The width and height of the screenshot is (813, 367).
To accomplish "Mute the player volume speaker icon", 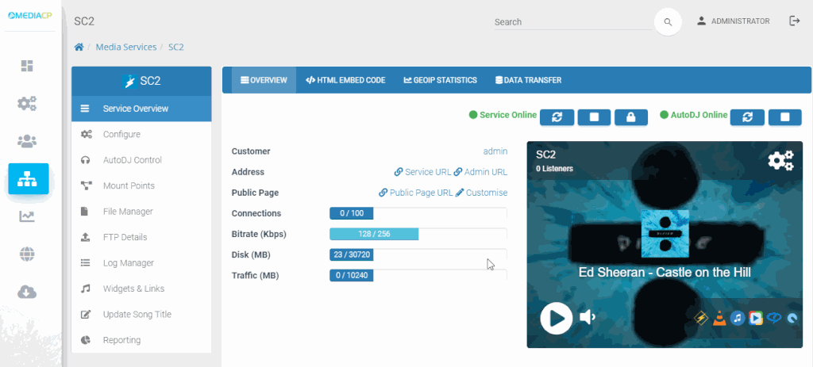I will (587, 317).
